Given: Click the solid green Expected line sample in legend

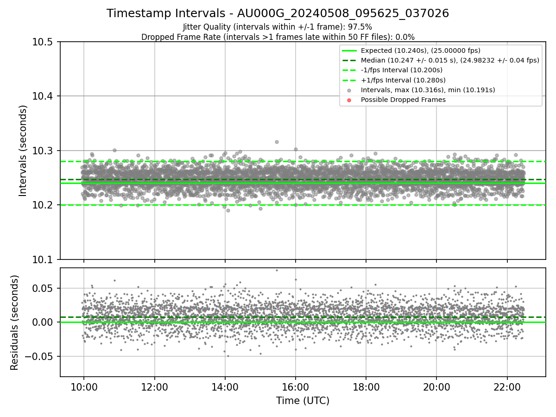Looking at the screenshot, I should [349, 51].
